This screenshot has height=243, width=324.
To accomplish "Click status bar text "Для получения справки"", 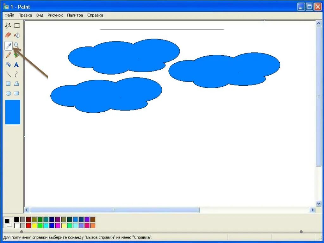I will (25, 237).
